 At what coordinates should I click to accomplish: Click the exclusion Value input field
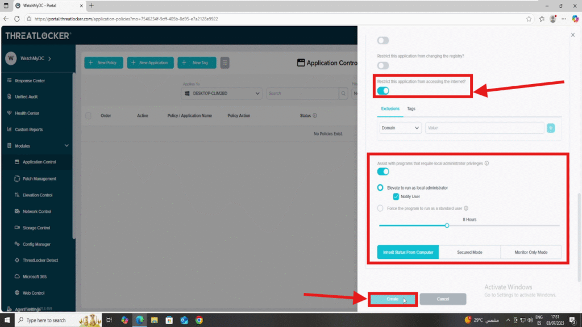pyautogui.click(x=485, y=128)
